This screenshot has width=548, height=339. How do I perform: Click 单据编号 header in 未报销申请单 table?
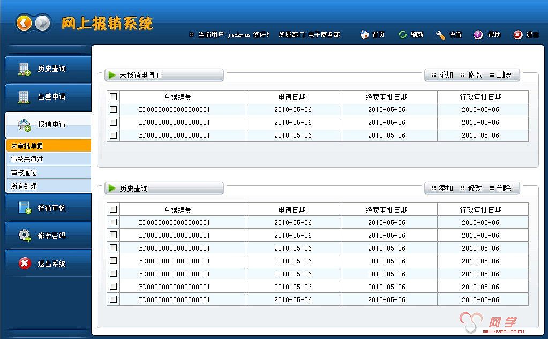click(x=177, y=97)
